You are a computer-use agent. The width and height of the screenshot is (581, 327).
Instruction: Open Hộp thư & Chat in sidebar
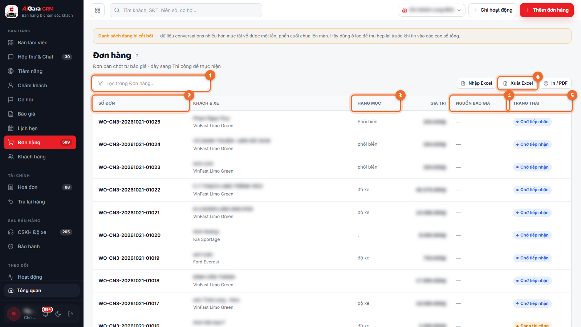tap(40, 57)
